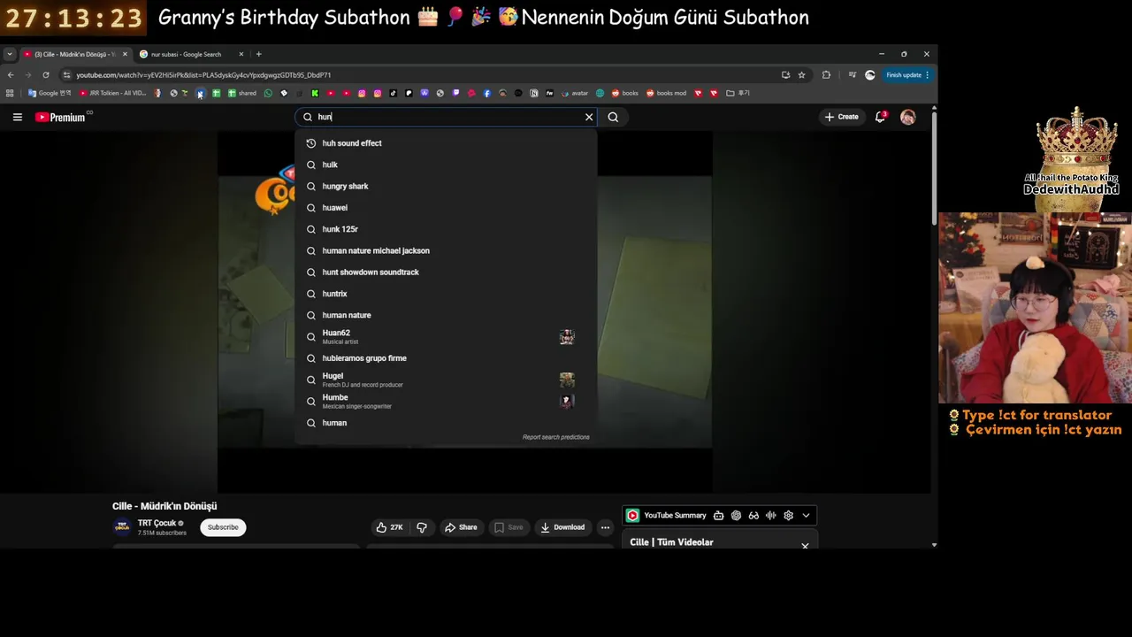The height and width of the screenshot is (637, 1132).
Task: Open Hugel French DJ suggestion
Action: (x=446, y=380)
